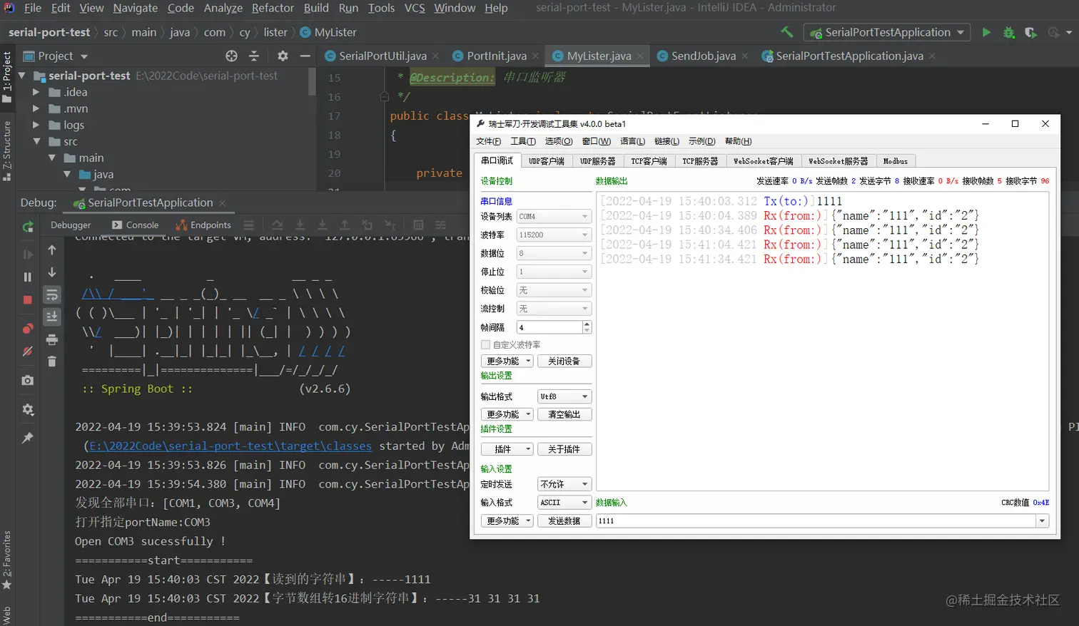Screen dimensions: 1079x626
Task: Hide Project panel with minus icon
Action: point(305,56)
